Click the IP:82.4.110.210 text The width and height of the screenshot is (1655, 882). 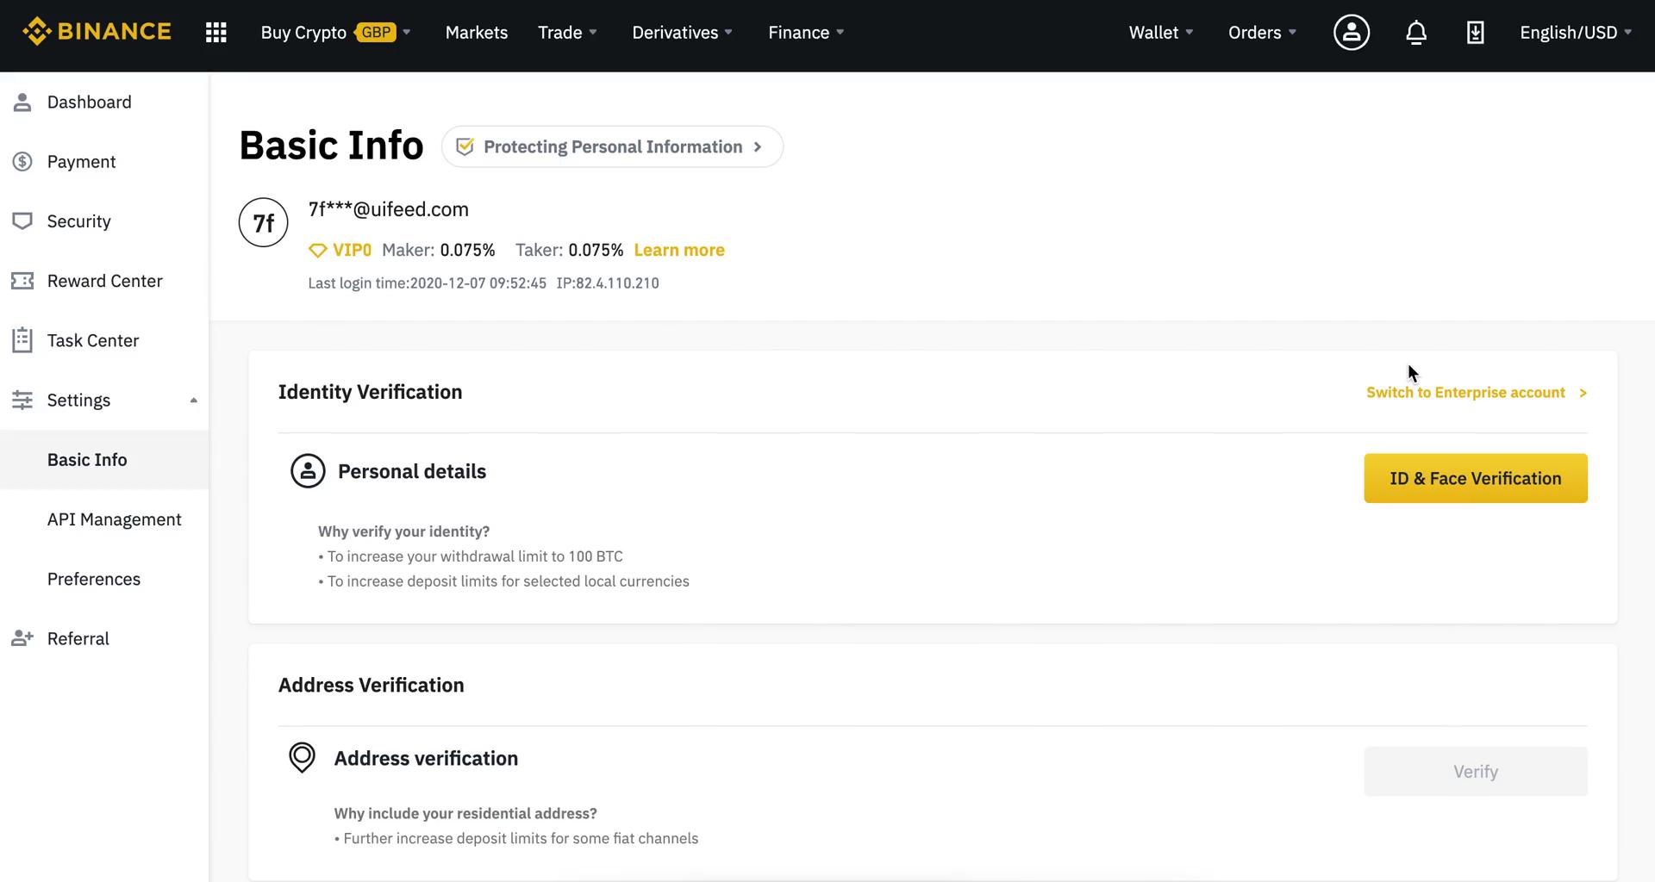click(608, 283)
